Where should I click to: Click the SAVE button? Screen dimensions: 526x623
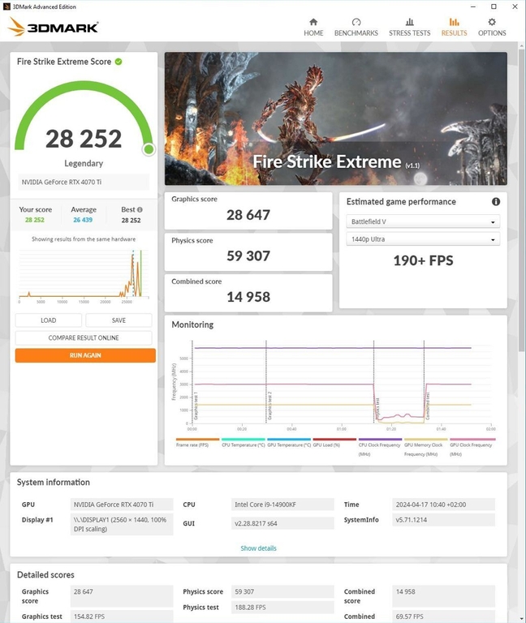119,320
